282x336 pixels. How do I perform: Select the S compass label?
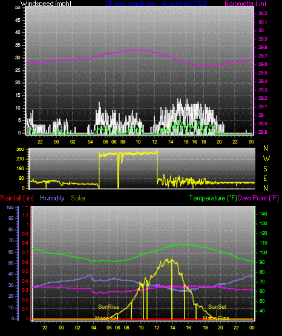pos(265,169)
